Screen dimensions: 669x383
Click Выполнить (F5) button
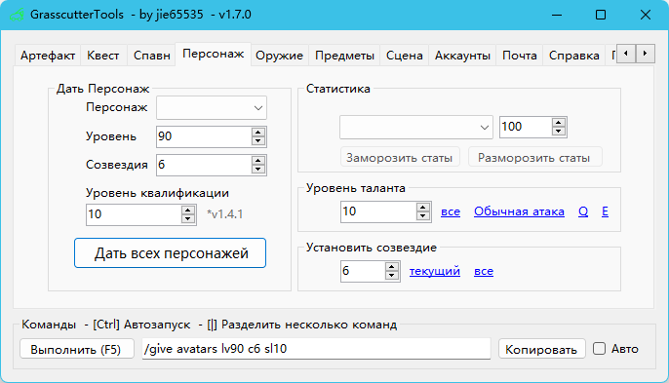point(77,349)
